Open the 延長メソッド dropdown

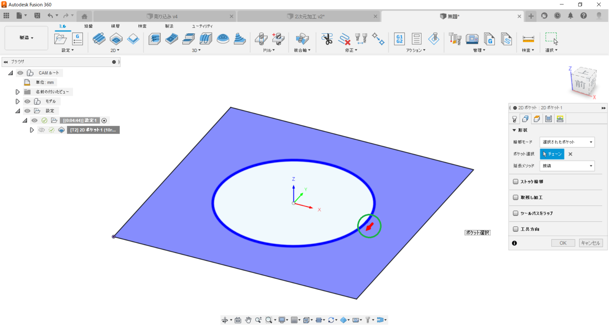pos(567,166)
